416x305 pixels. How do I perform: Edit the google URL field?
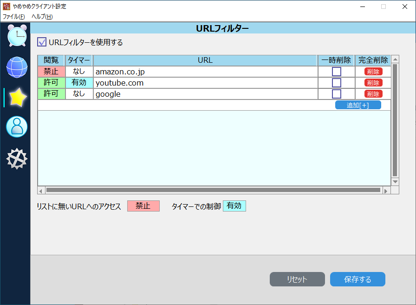[205, 94]
